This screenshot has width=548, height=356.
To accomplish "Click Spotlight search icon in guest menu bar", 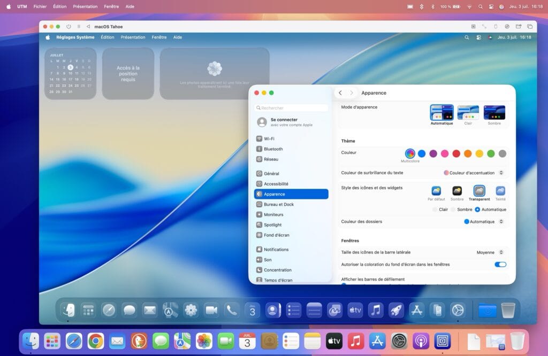I will [x=467, y=37].
